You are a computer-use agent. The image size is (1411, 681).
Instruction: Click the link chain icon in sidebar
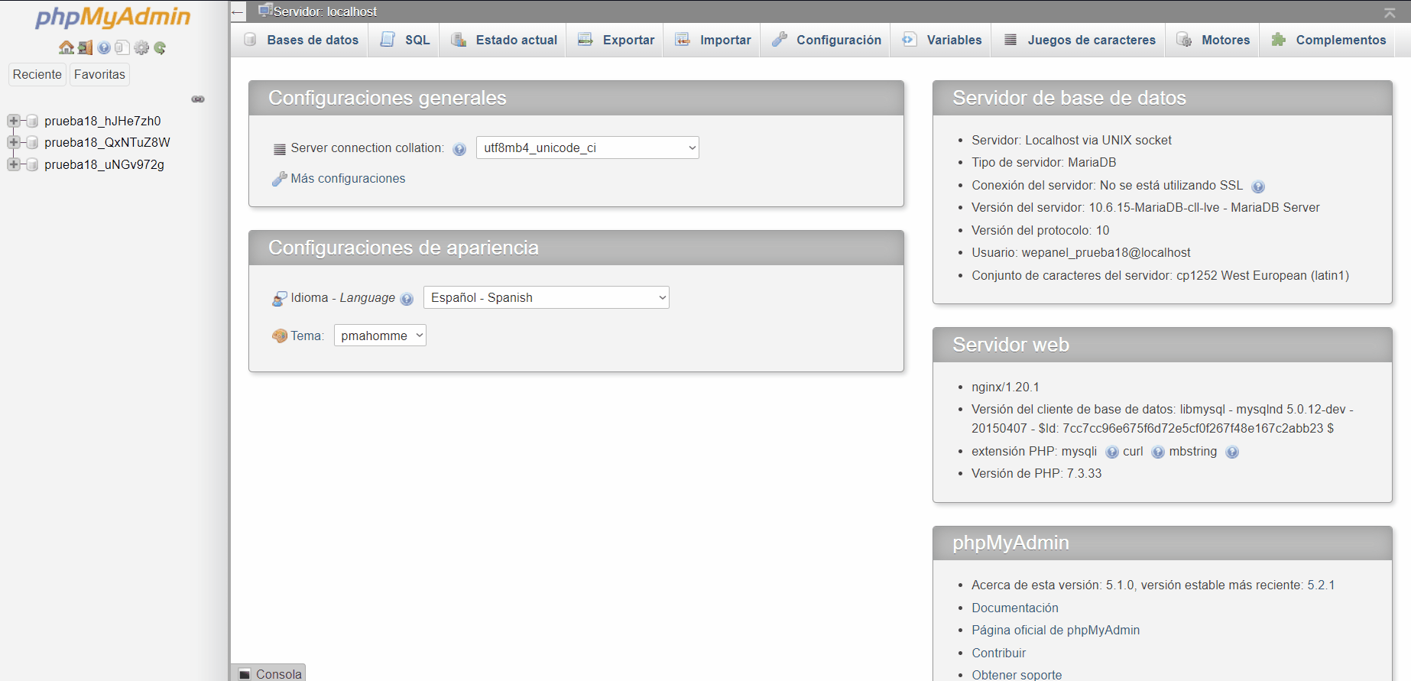click(198, 99)
